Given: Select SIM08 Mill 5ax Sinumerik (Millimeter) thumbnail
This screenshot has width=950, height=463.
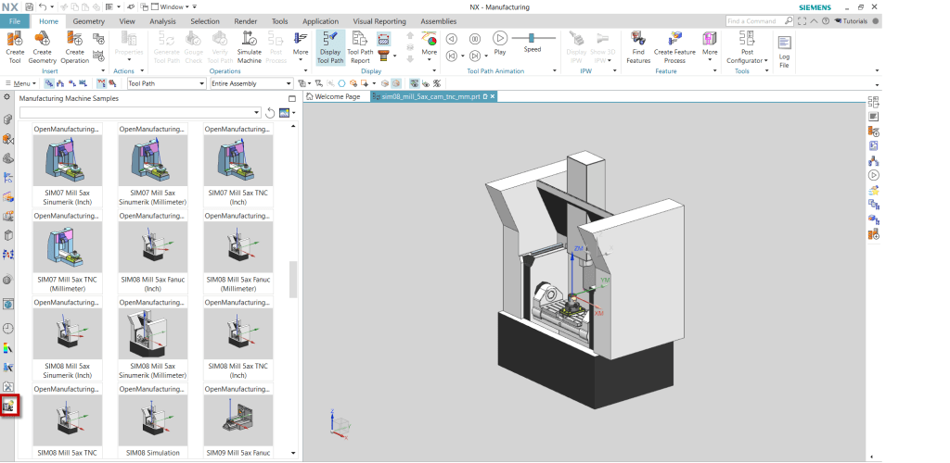Looking at the screenshot, I should [x=153, y=335].
